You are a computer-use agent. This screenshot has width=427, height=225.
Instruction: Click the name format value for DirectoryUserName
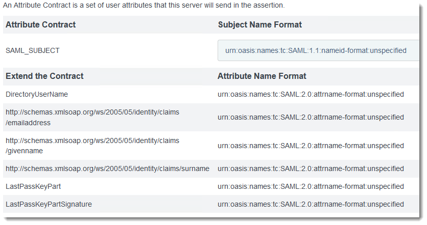[x=311, y=94]
